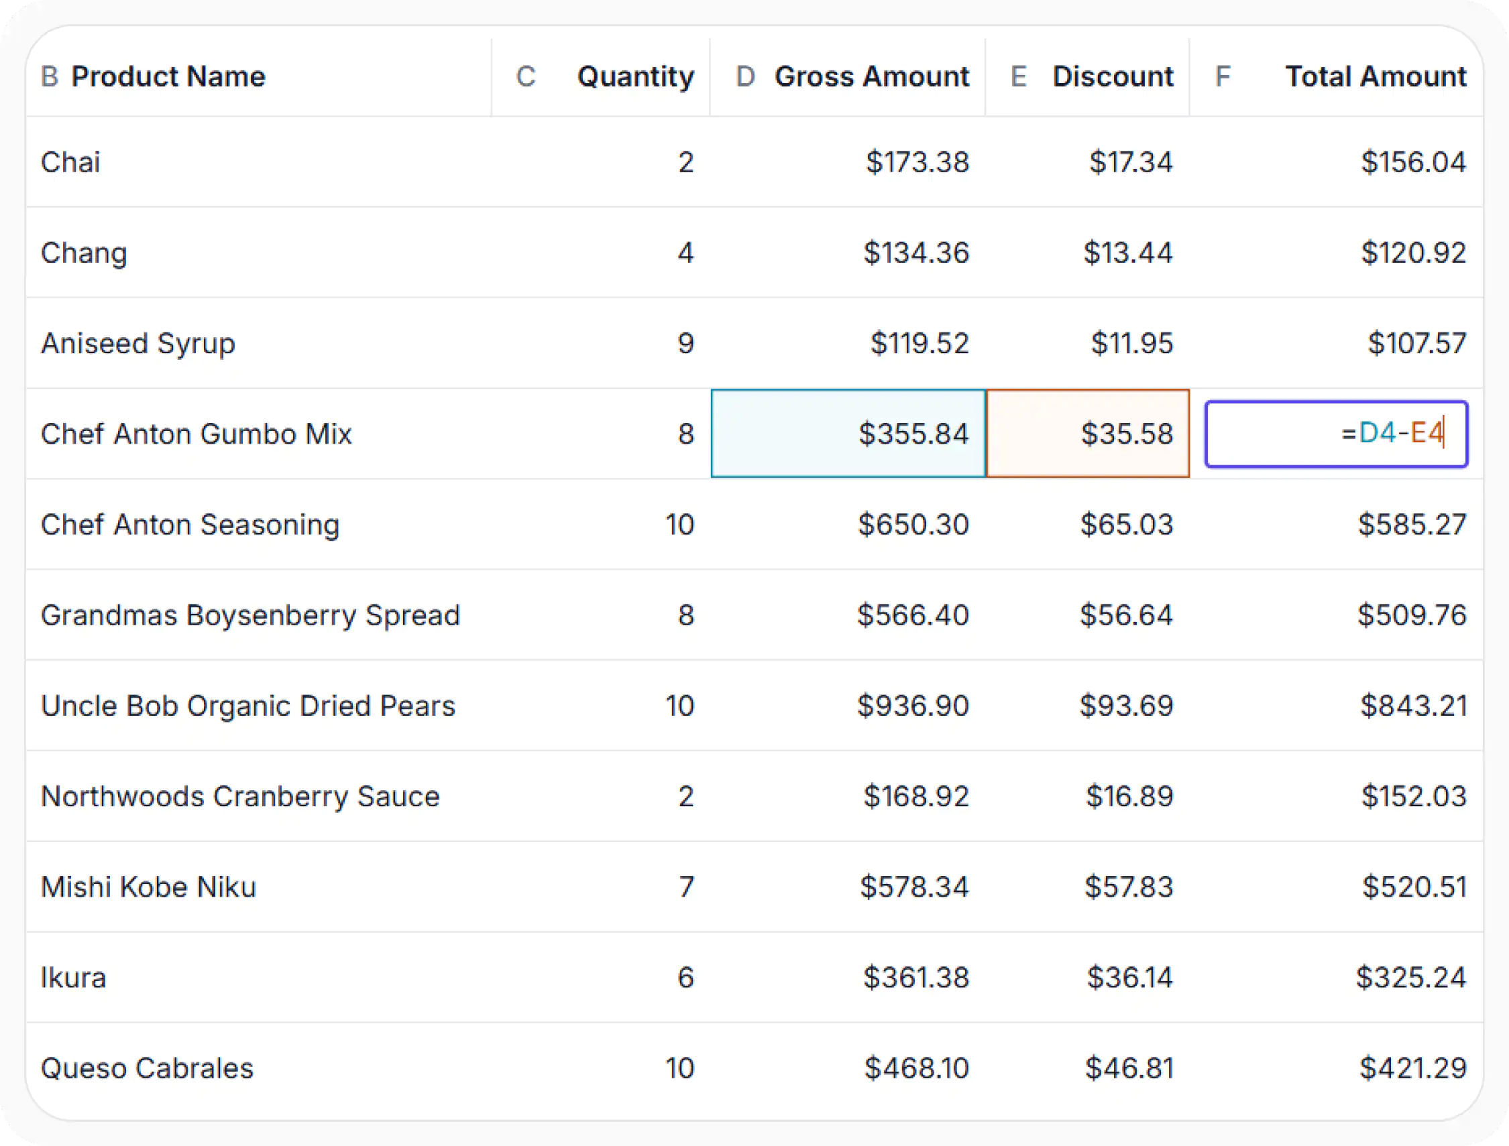
Task: Click the Queso Cabrales cell
Action: click(x=258, y=1068)
